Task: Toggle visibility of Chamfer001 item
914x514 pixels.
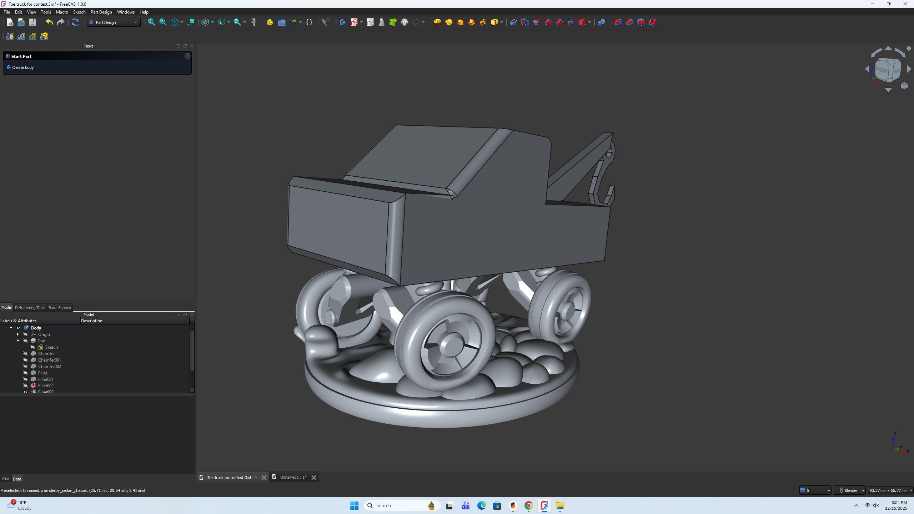Action: (x=25, y=360)
